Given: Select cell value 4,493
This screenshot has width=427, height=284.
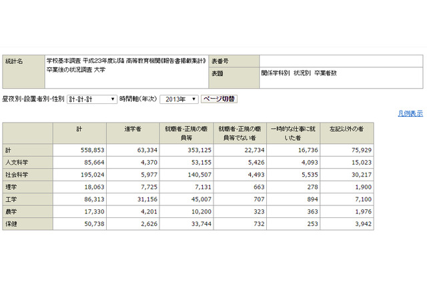Looking at the screenshot, I should point(256,175).
